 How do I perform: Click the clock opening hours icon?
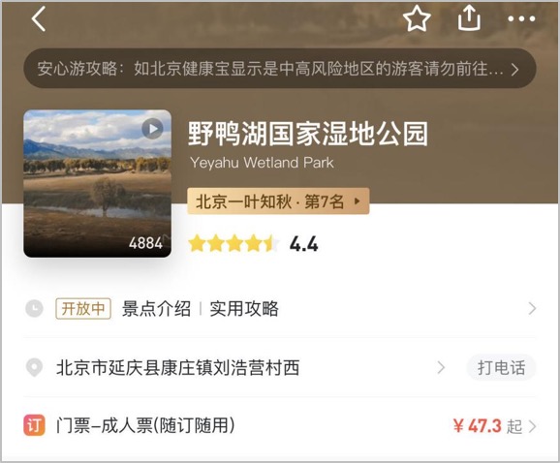click(x=34, y=308)
